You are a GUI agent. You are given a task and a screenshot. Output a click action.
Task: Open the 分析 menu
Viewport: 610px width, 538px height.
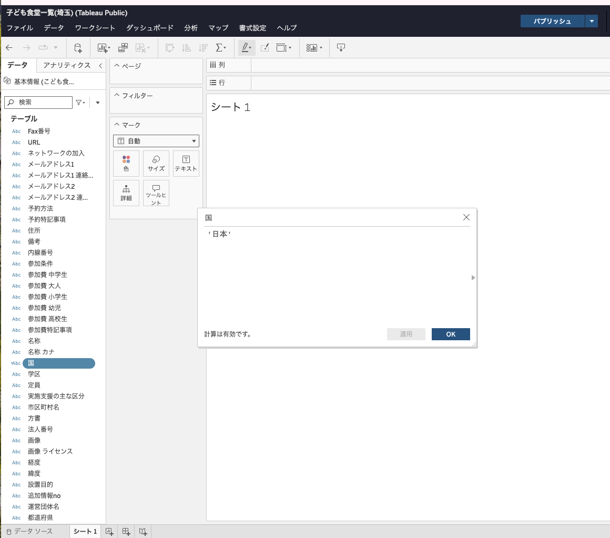[191, 28]
